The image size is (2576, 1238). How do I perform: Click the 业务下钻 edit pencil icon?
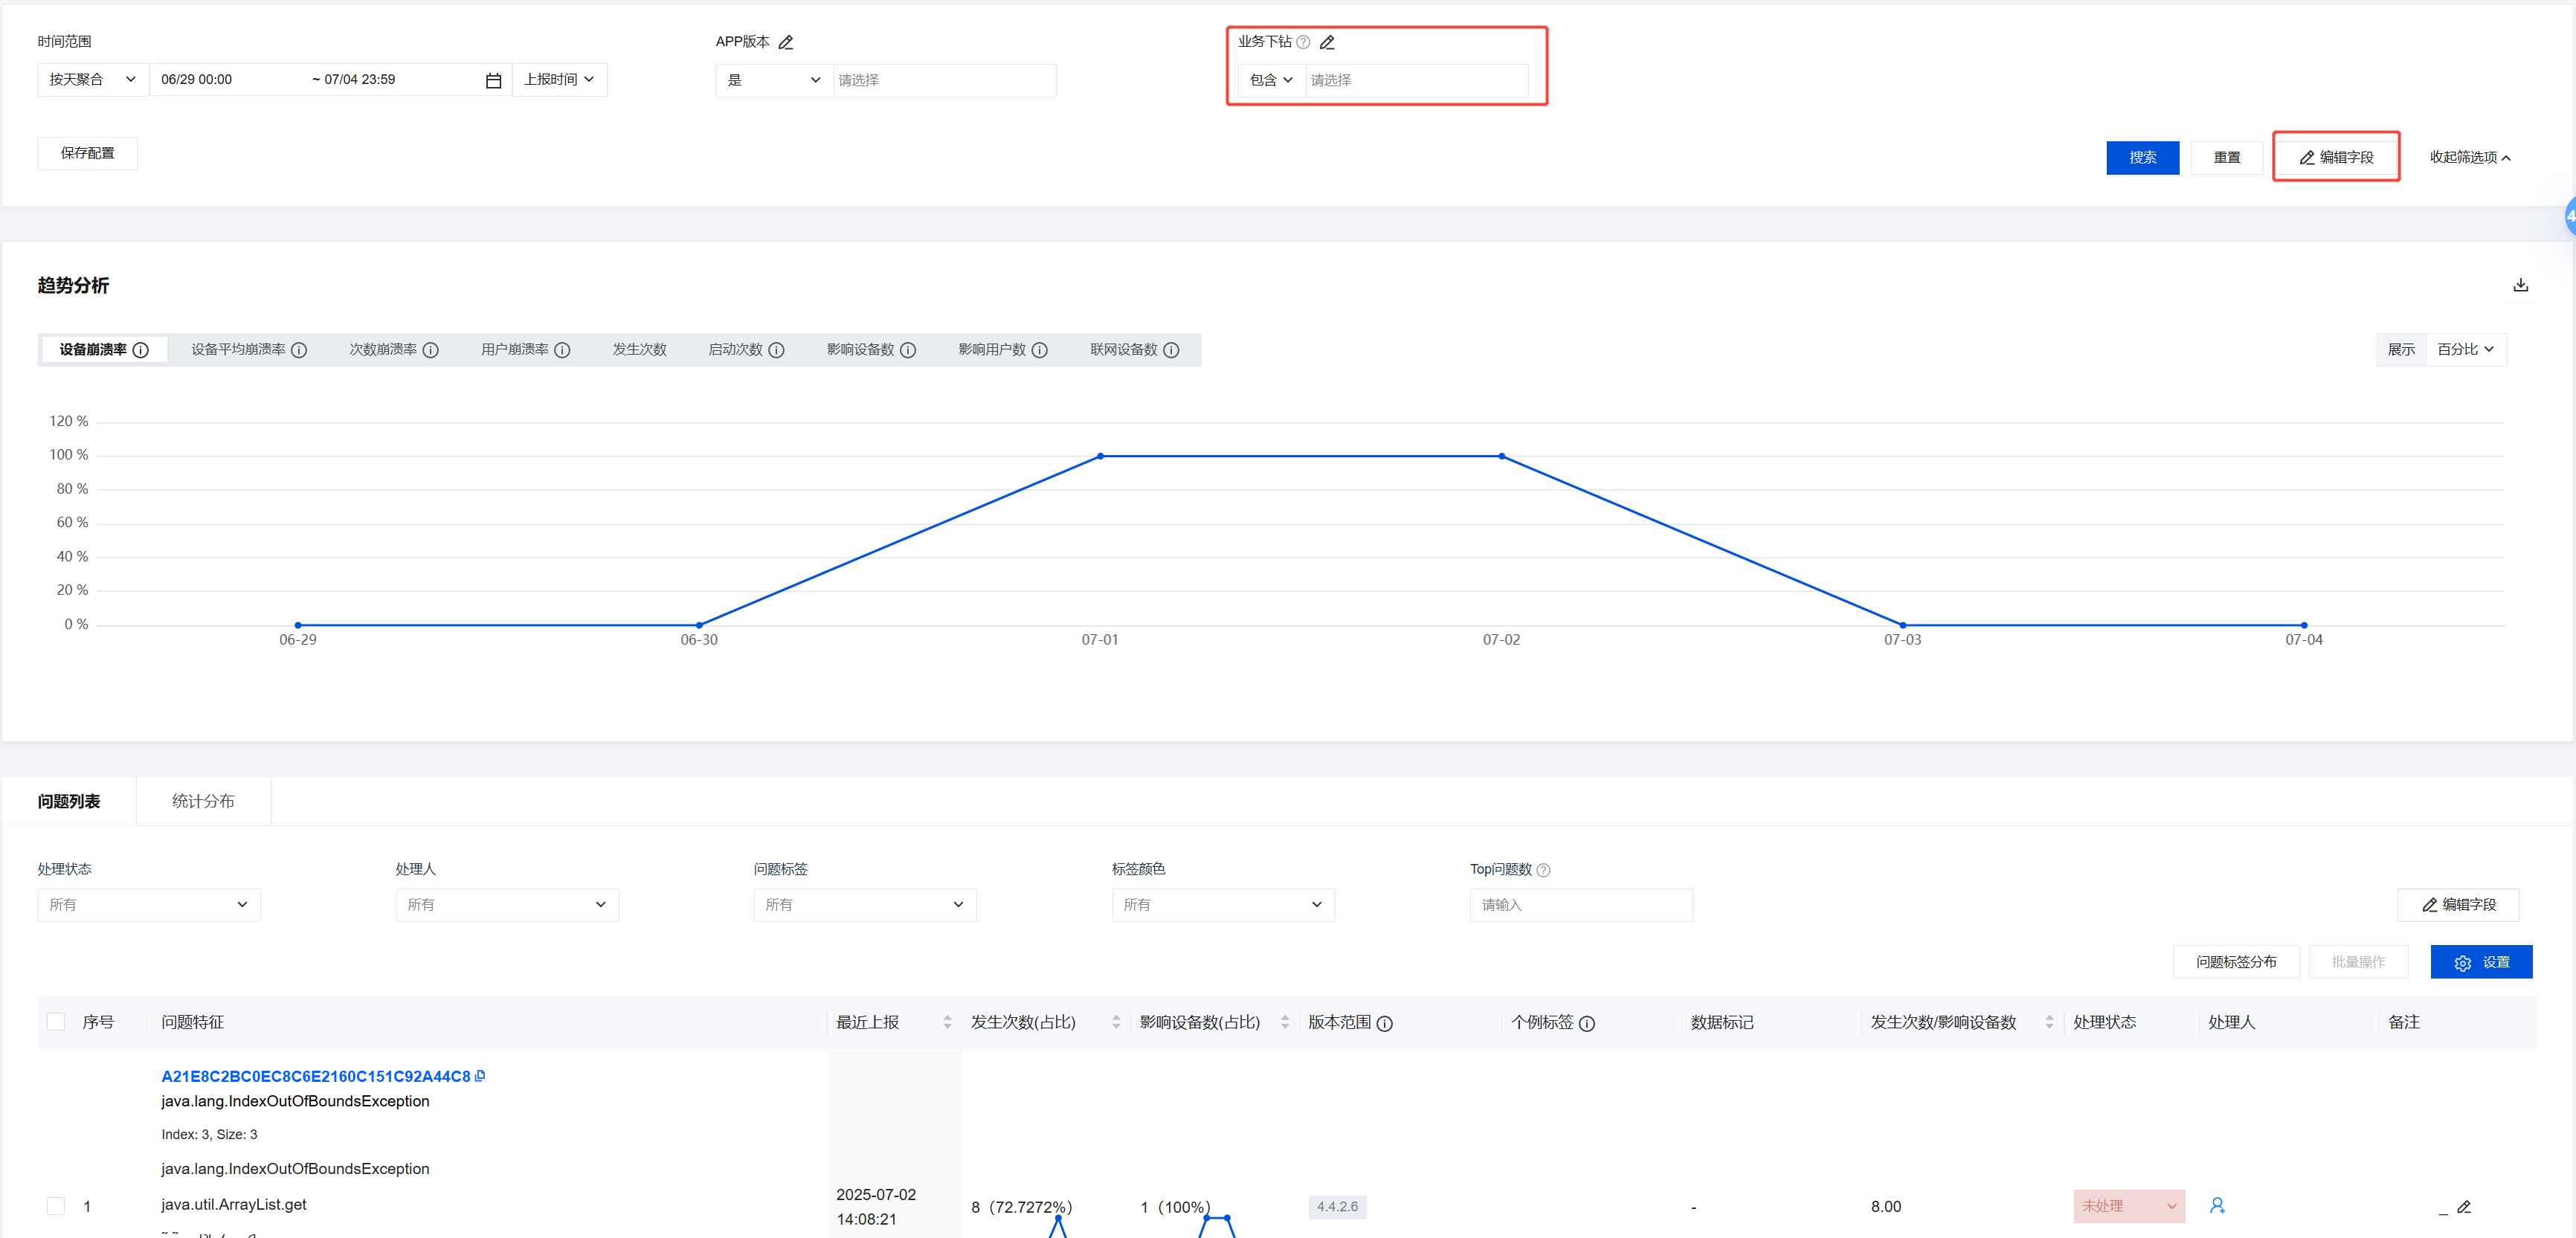pos(1327,42)
